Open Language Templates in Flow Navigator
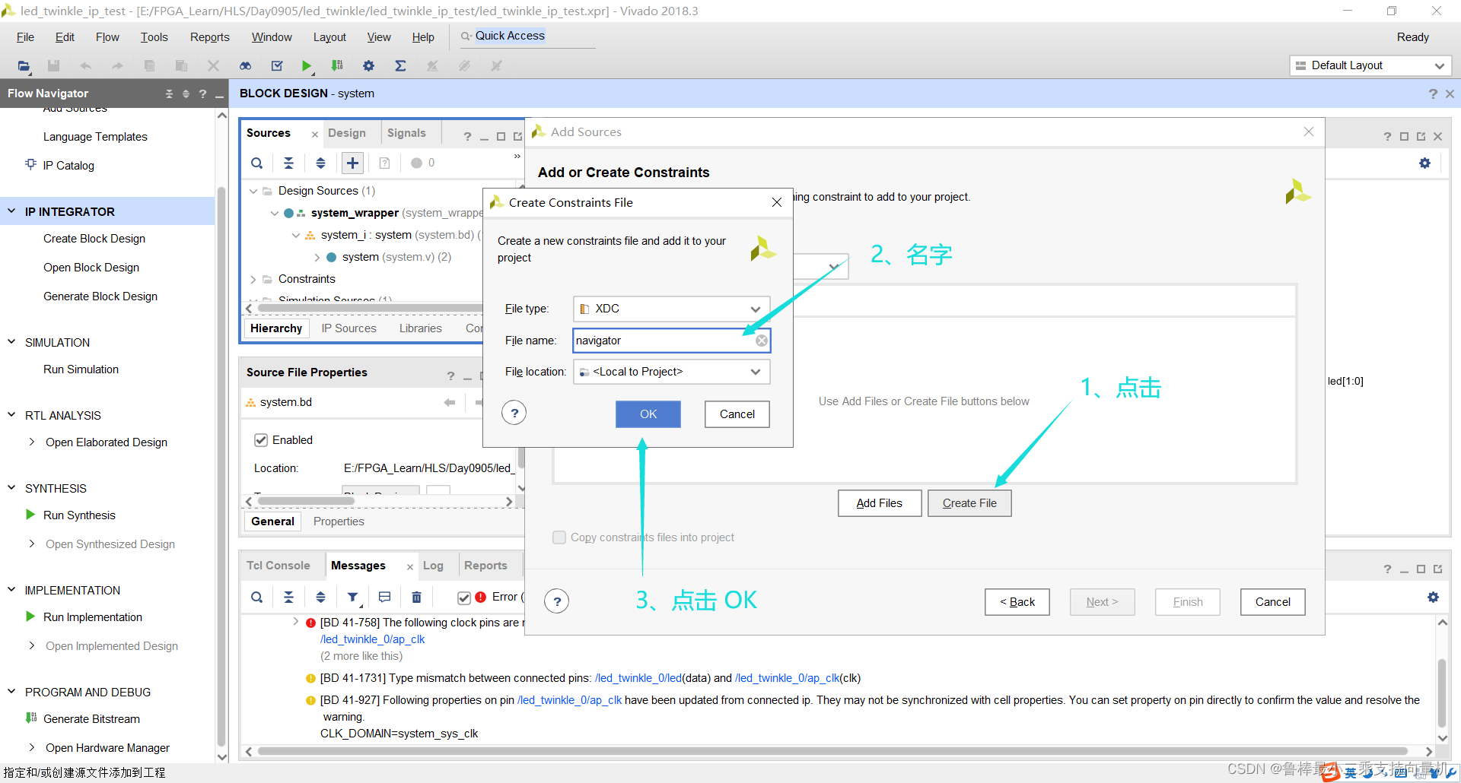The width and height of the screenshot is (1461, 783). pyautogui.click(x=95, y=137)
